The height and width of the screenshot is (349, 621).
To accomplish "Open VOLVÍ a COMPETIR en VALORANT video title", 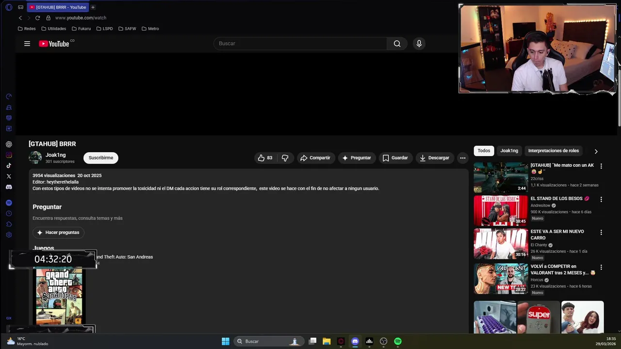I will pyautogui.click(x=563, y=270).
